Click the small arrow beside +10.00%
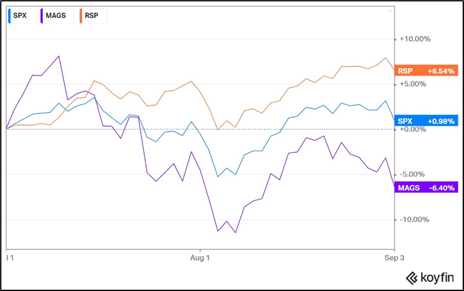The height and width of the screenshot is (291, 464). (x=395, y=38)
